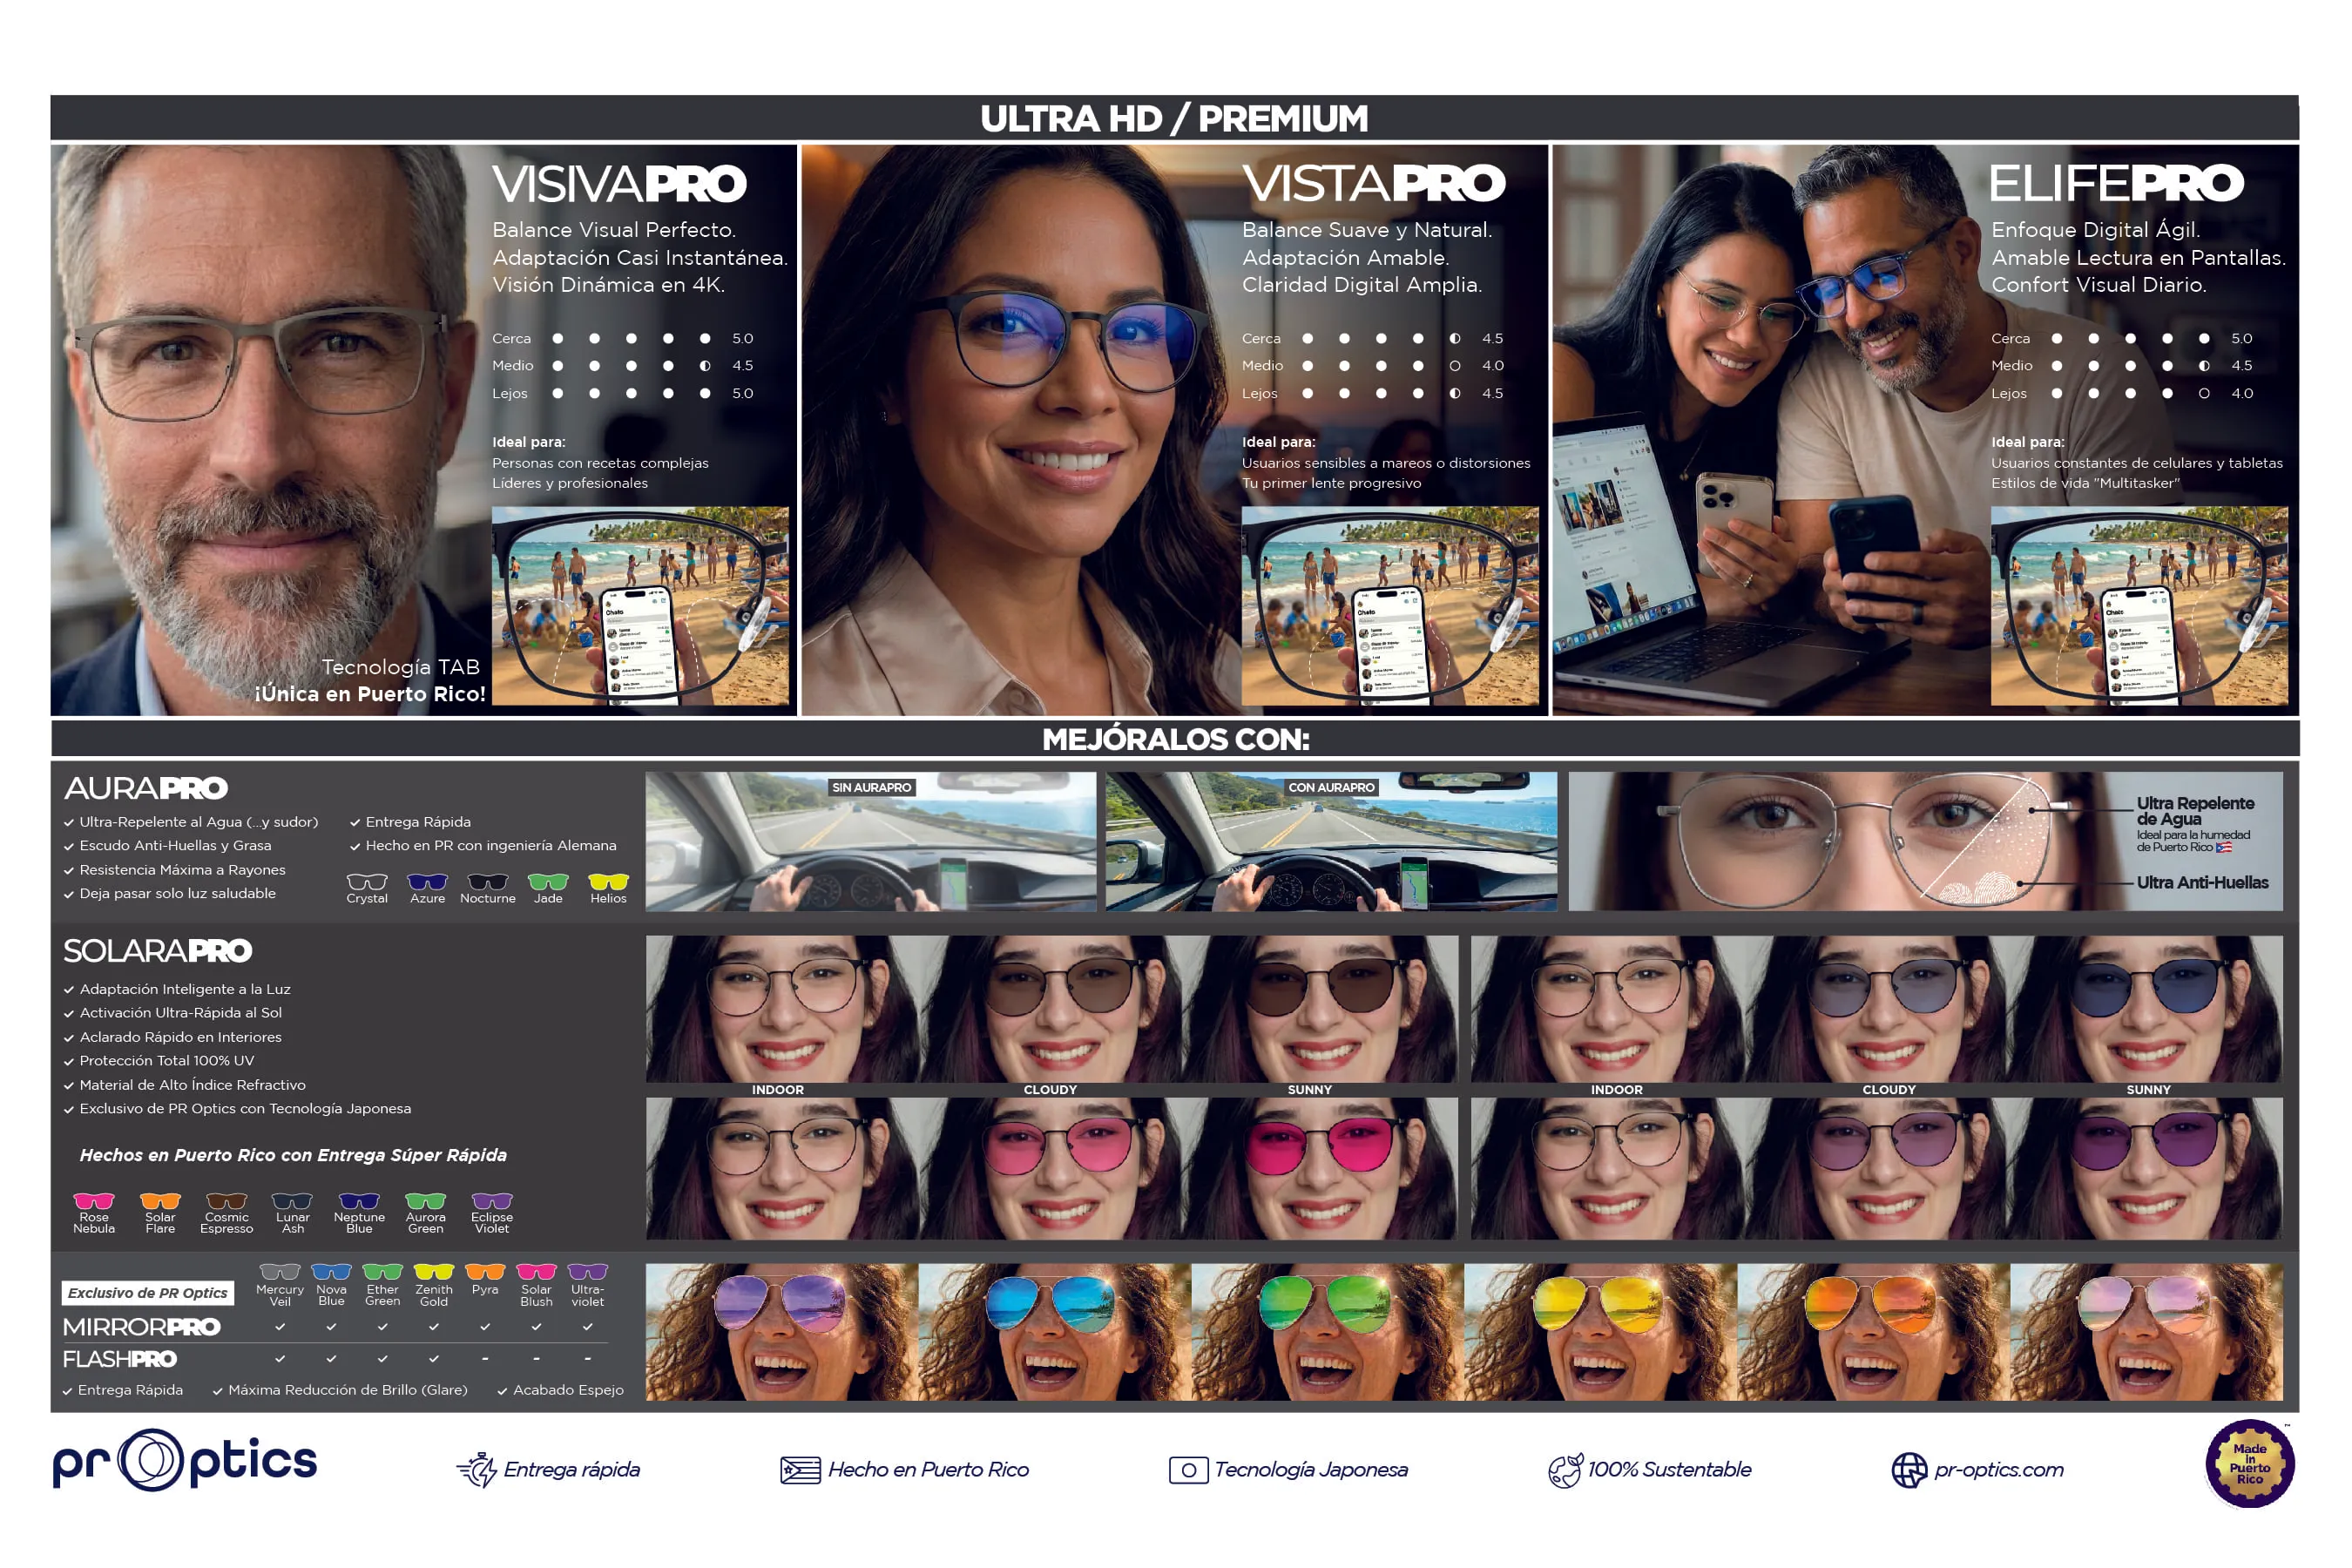Viewport: 2352px width, 1568px height.
Task: Select the Lunar Ash glasses icon
Action: [x=292, y=1201]
